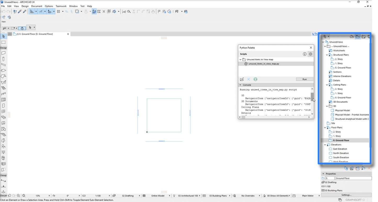The height and width of the screenshot is (202, 378).
Task: Select unused_items_in_view_map.py in the scripts list
Action: coord(264,64)
